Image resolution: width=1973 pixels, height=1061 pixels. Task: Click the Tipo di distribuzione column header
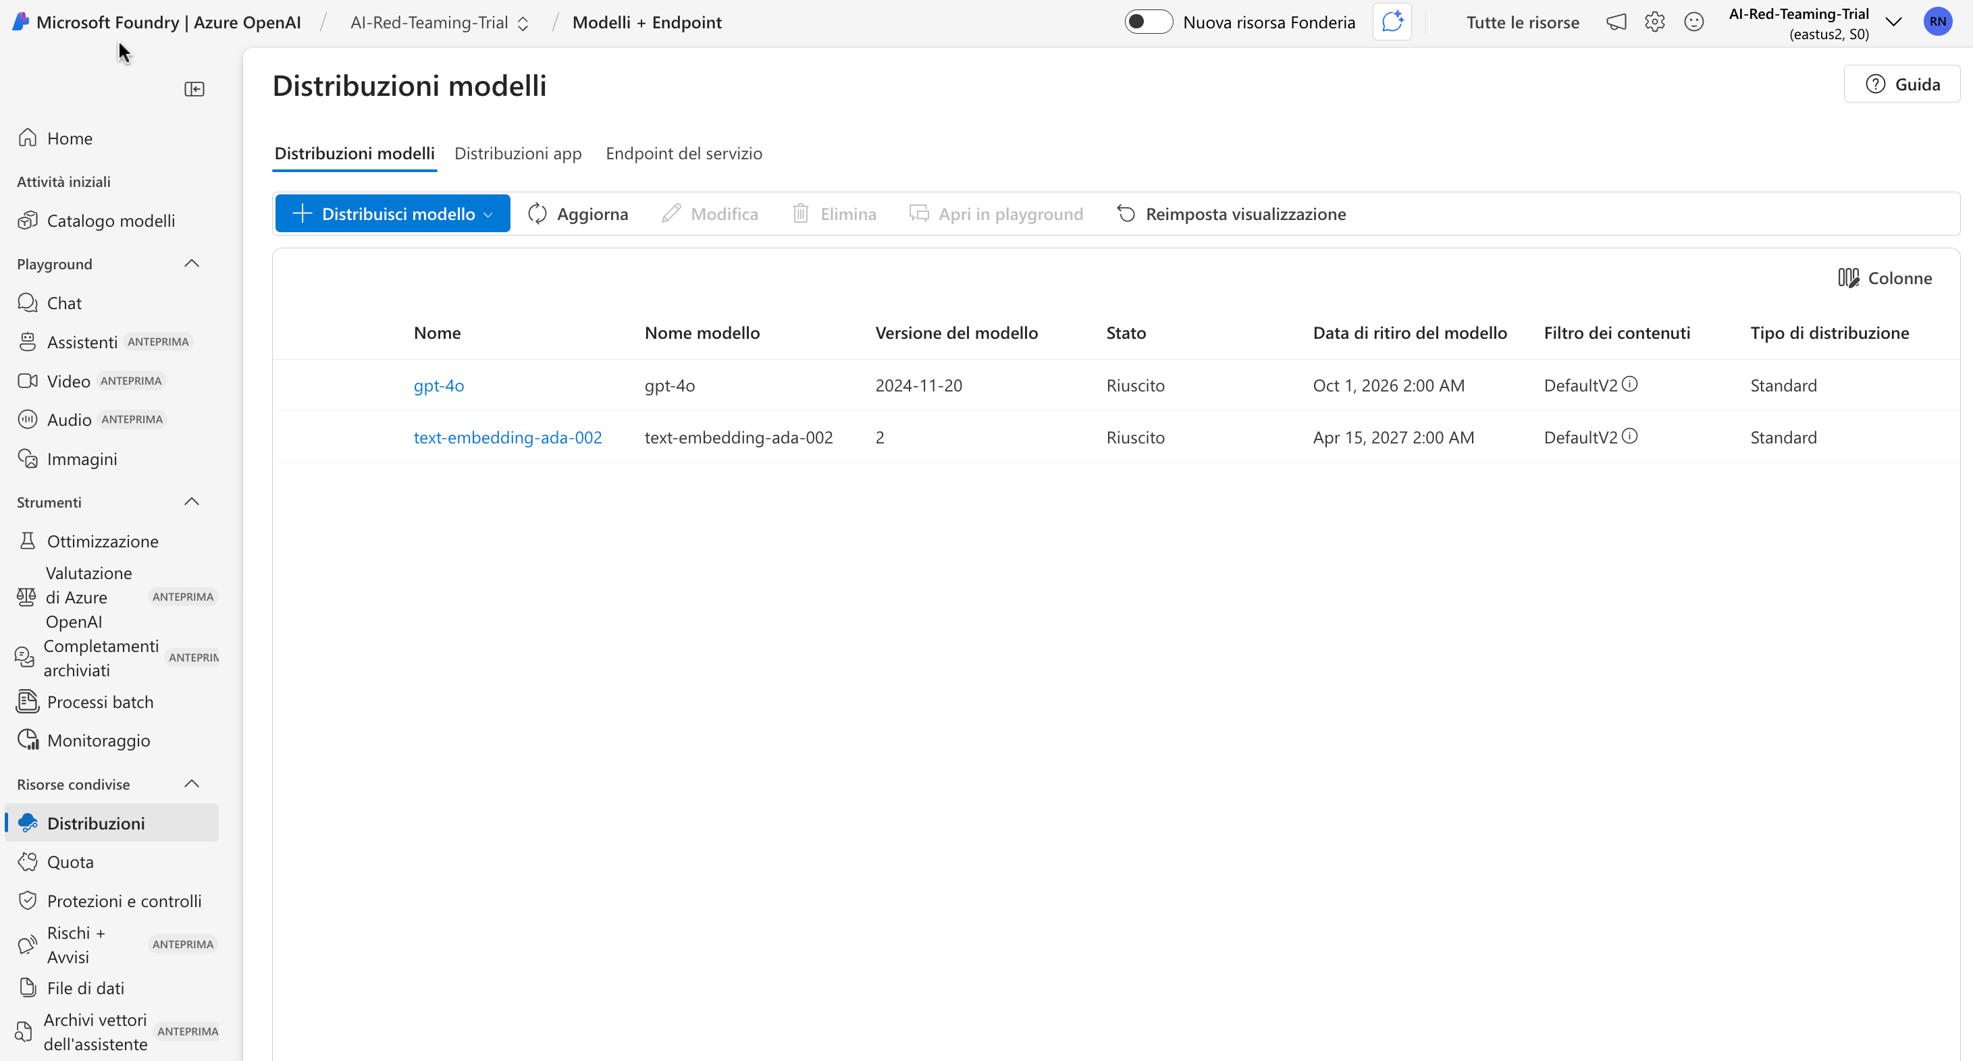pyautogui.click(x=1830, y=333)
